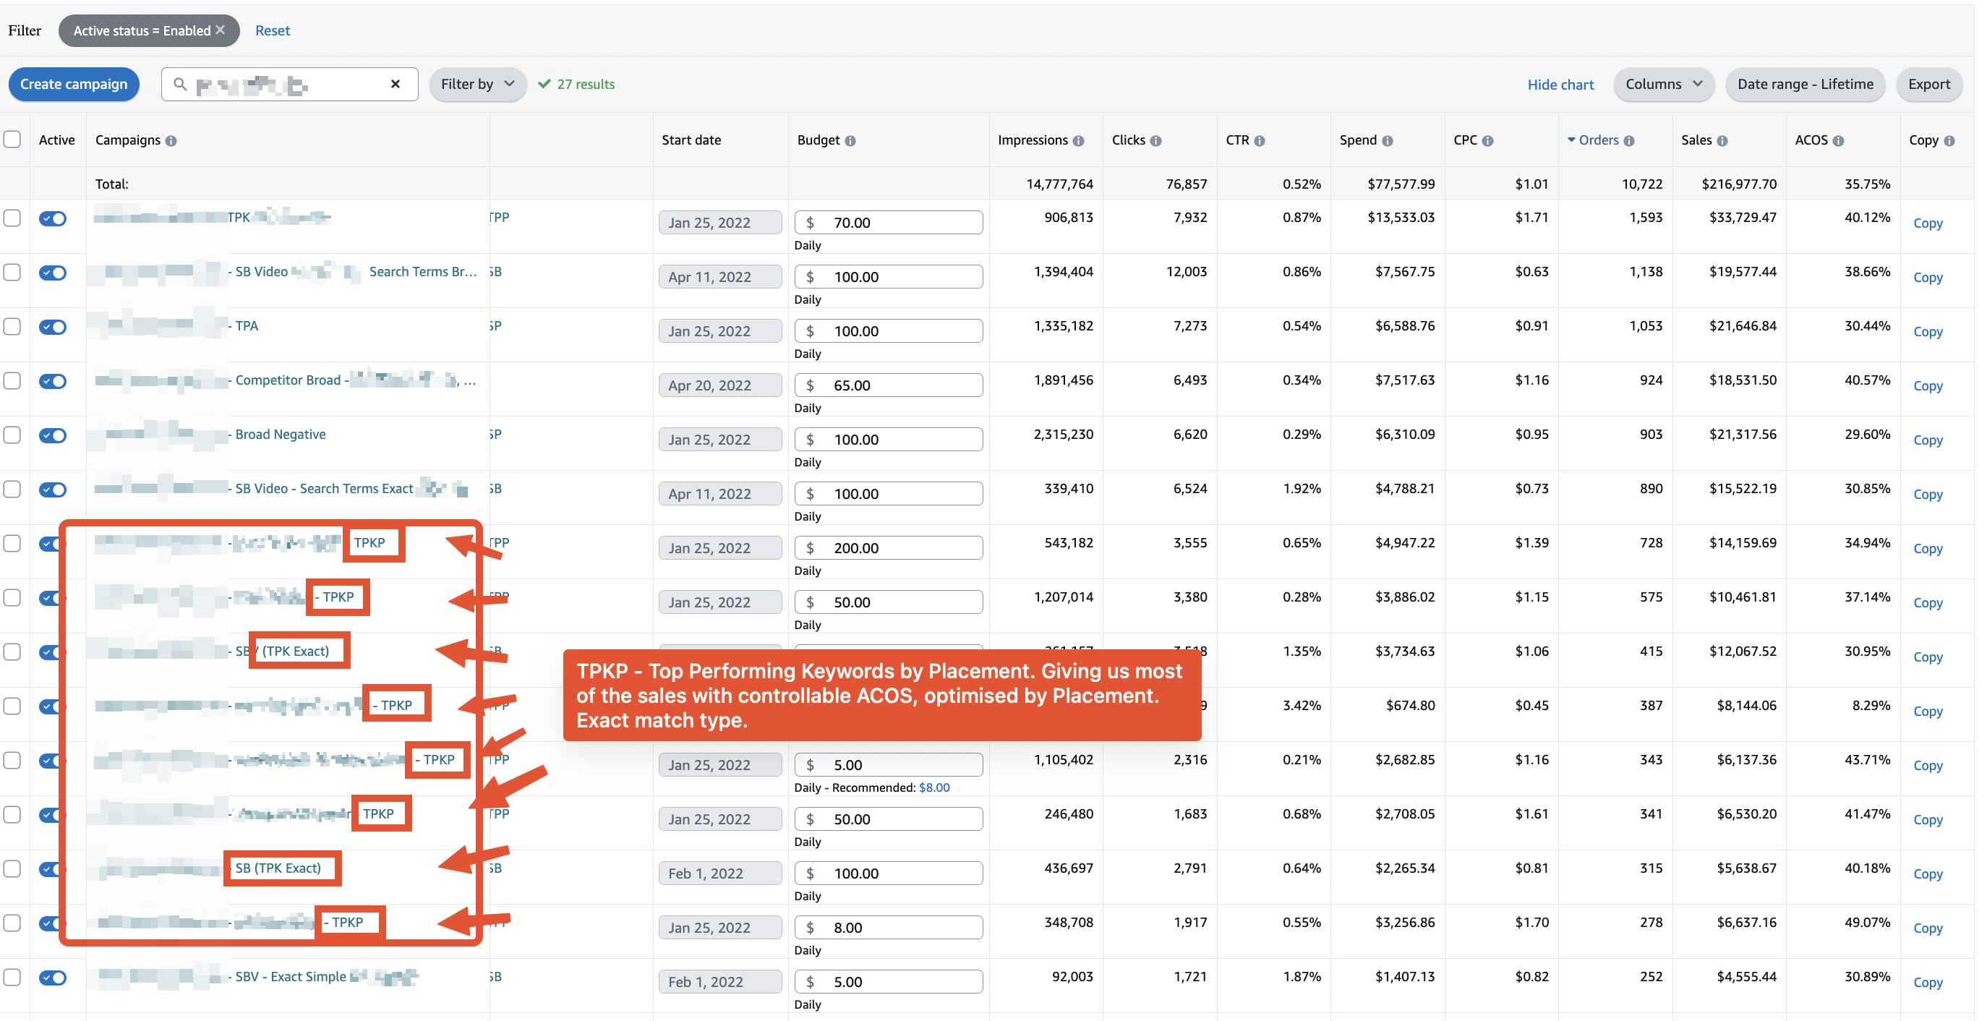
Task: Click the Active status Enabled filter tag
Action: tap(147, 29)
